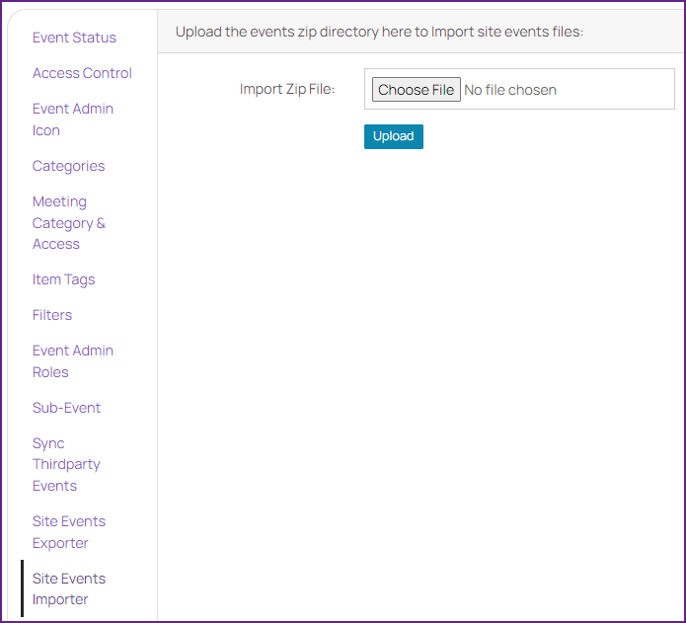Image resolution: width=686 pixels, height=623 pixels.
Task: Navigate to Item Tags
Action: tap(63, 279)
